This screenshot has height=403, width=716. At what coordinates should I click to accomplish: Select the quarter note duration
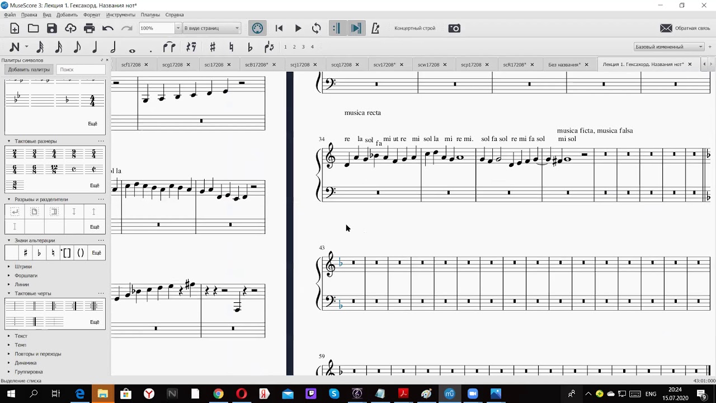coord(95,47)
